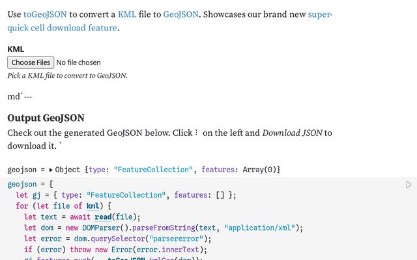
Task: Click the underlined read function reference
Action: click(x=103, y=216)
